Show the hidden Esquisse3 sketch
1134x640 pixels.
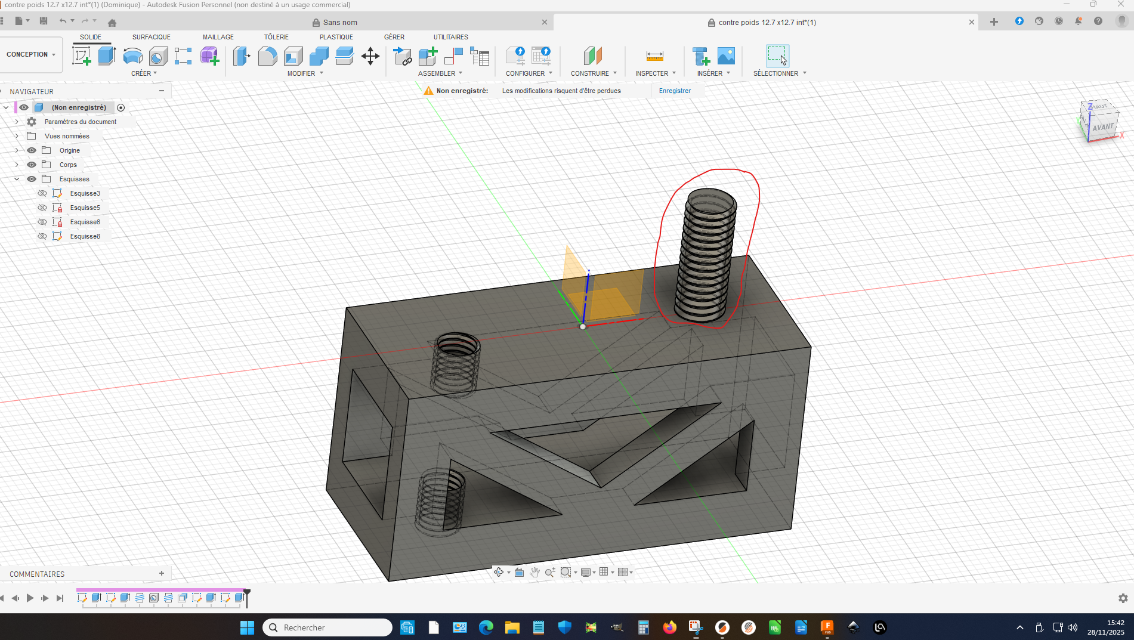point(42,193)
